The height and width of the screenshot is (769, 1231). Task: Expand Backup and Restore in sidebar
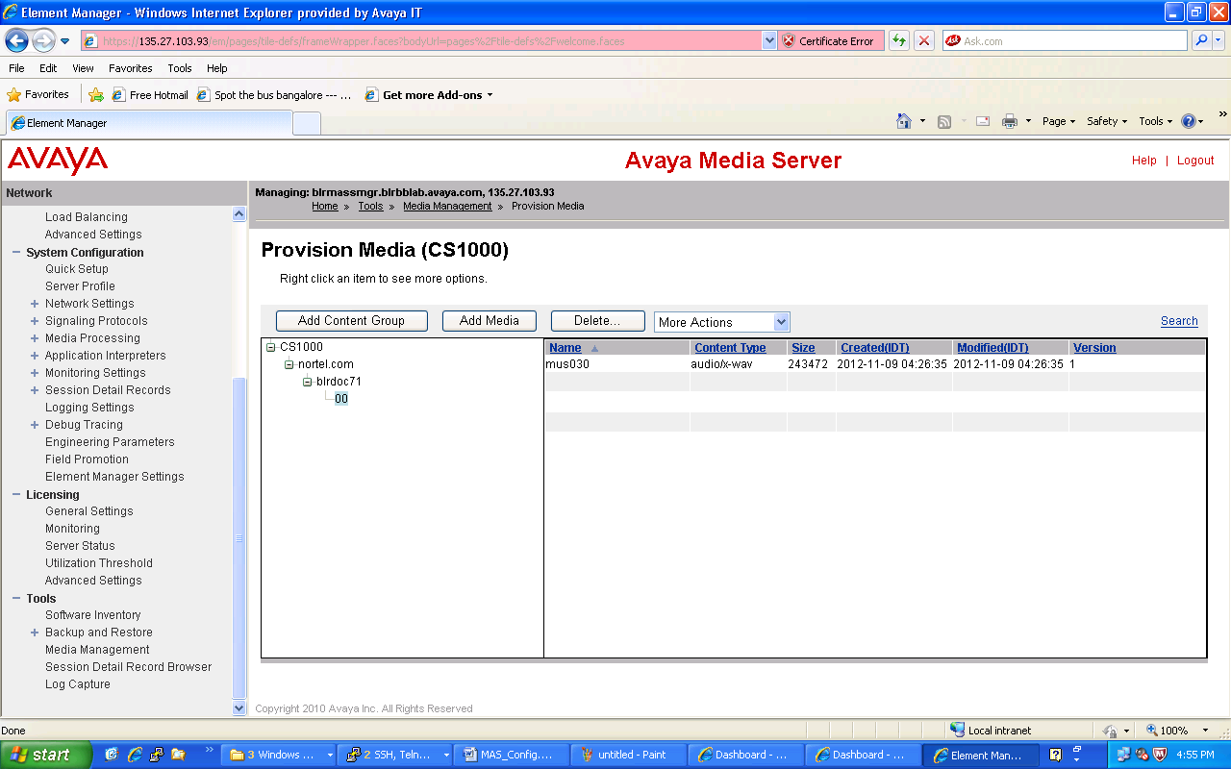pos(35,633)
